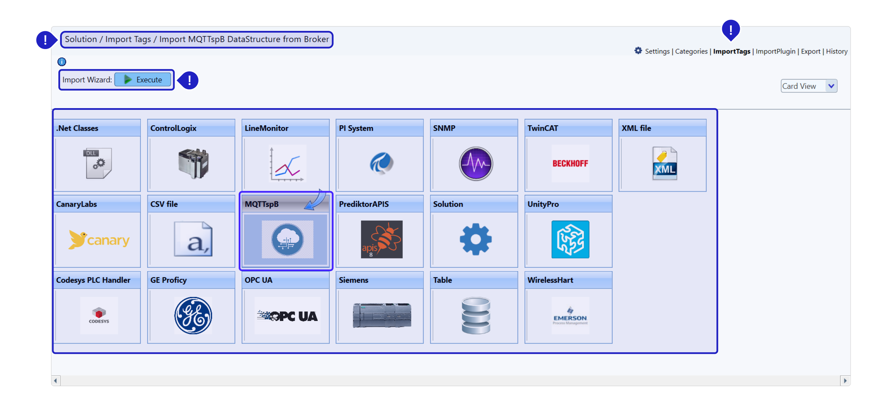This screenshot has height=403, width=885.
Task: Click the TwinCAT Beckhoff logo
Action: click(570, 163)
